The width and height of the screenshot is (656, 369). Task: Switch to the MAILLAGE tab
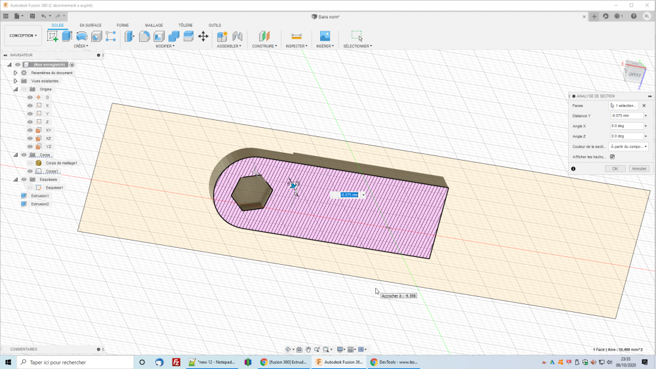154,26
